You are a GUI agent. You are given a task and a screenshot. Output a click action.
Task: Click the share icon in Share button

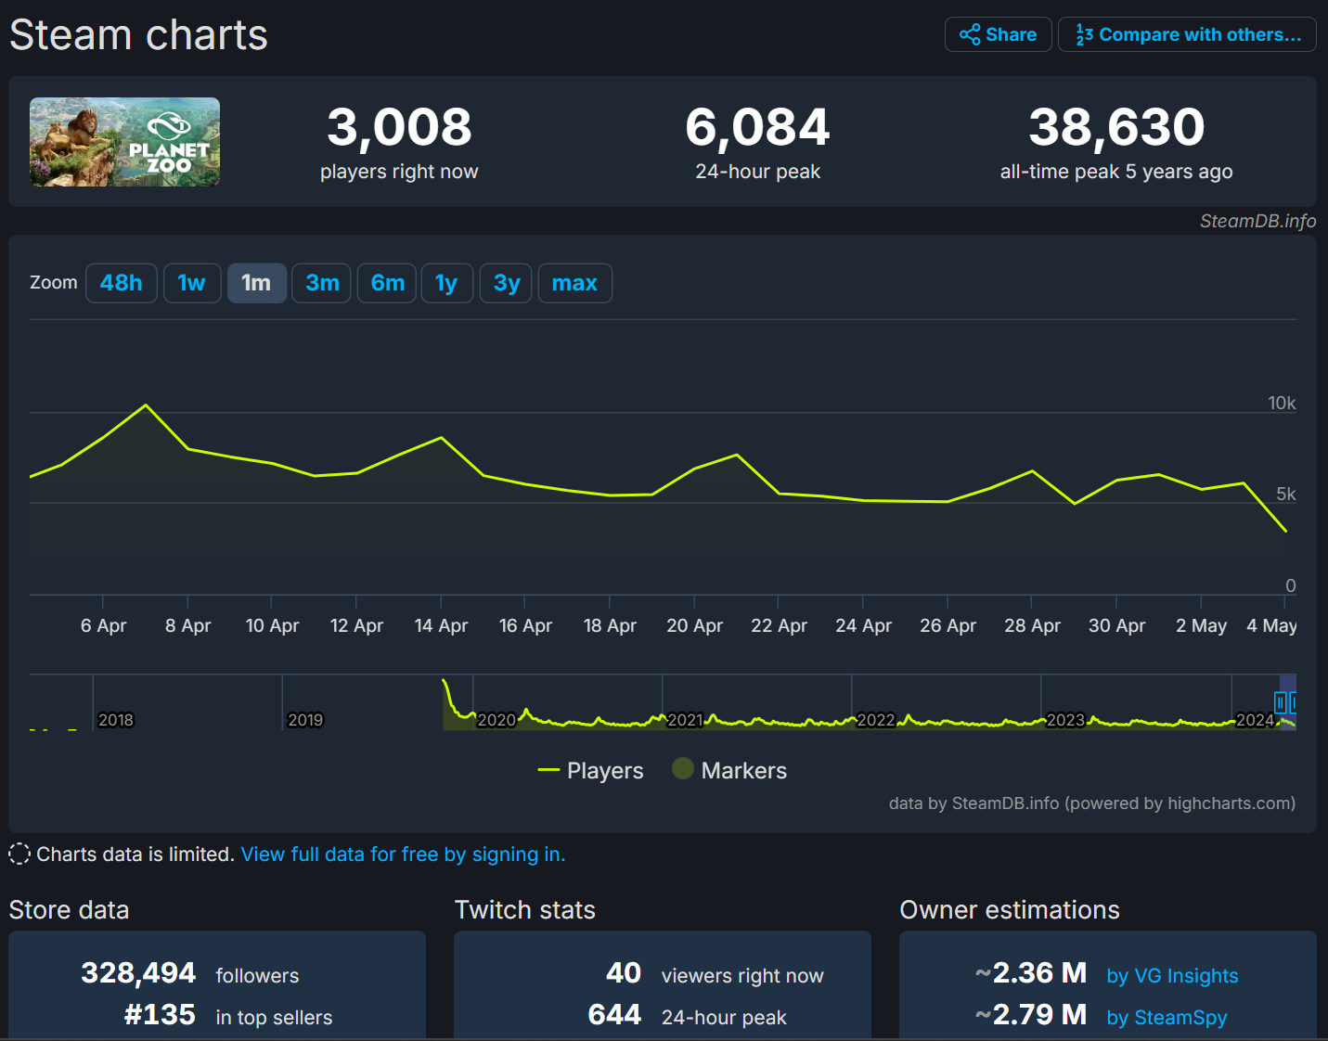pyautogui.click(x=970, y=34)
